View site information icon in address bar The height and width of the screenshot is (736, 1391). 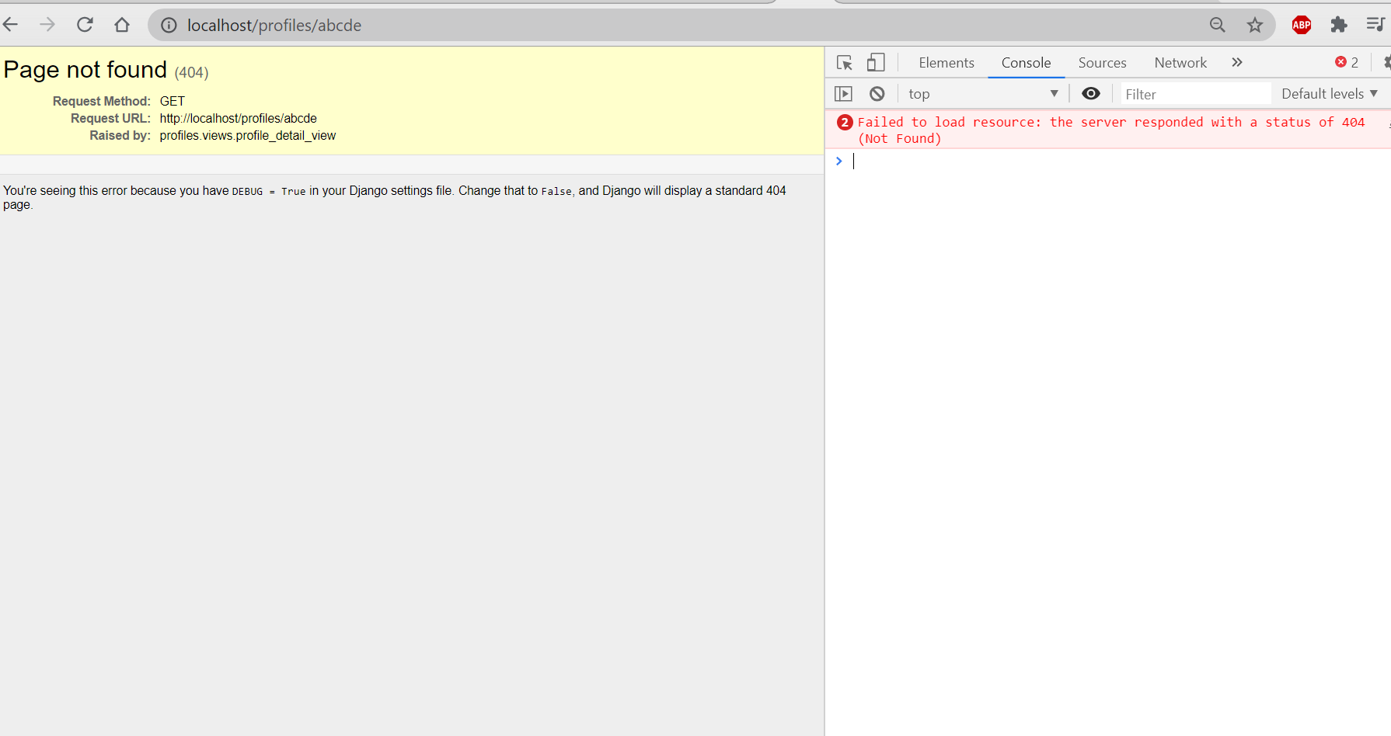point(169,26)
